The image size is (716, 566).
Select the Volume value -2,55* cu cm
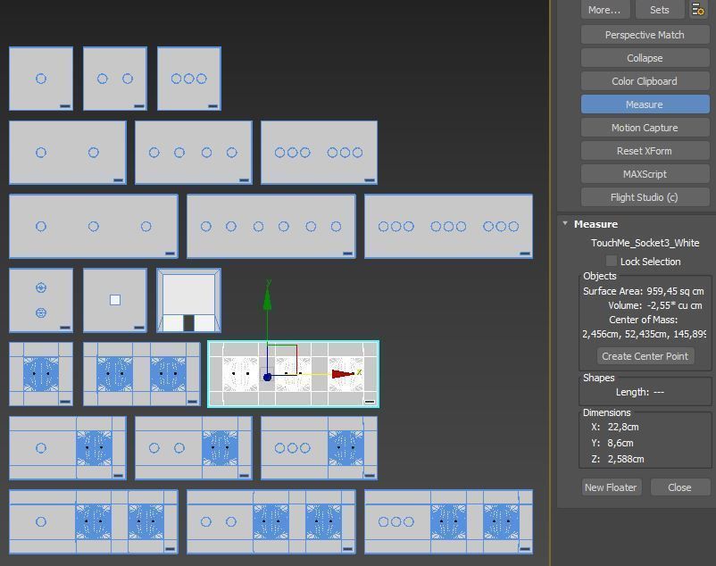coord(674,305)
